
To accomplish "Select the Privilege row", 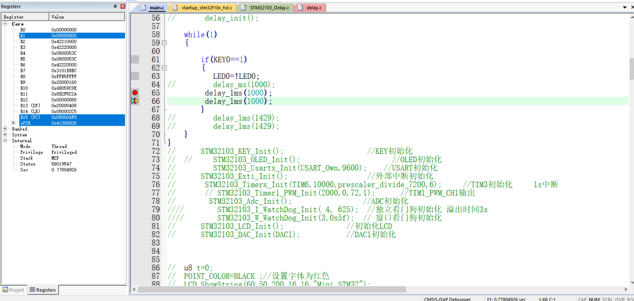I will [72, 152].
